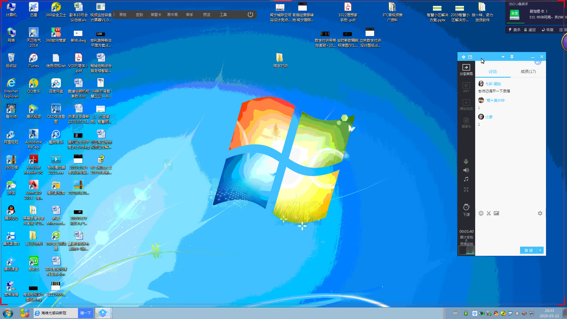Select the 楼宇对讲 folder on desktop
This screenshot has width=567, height=319.
280,61
